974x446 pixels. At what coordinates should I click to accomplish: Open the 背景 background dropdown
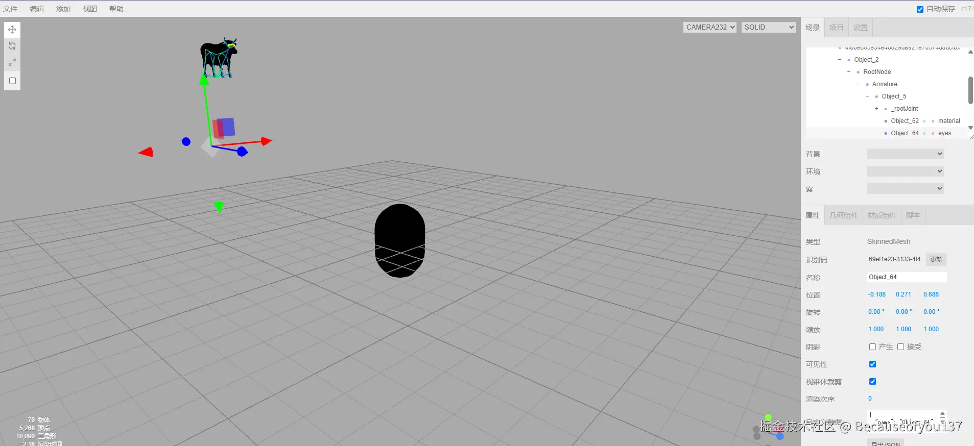tap(905, 154)
